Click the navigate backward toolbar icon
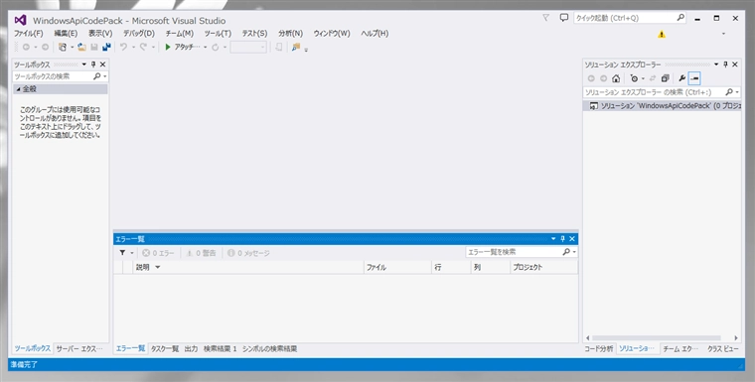 tap(26, 48)
